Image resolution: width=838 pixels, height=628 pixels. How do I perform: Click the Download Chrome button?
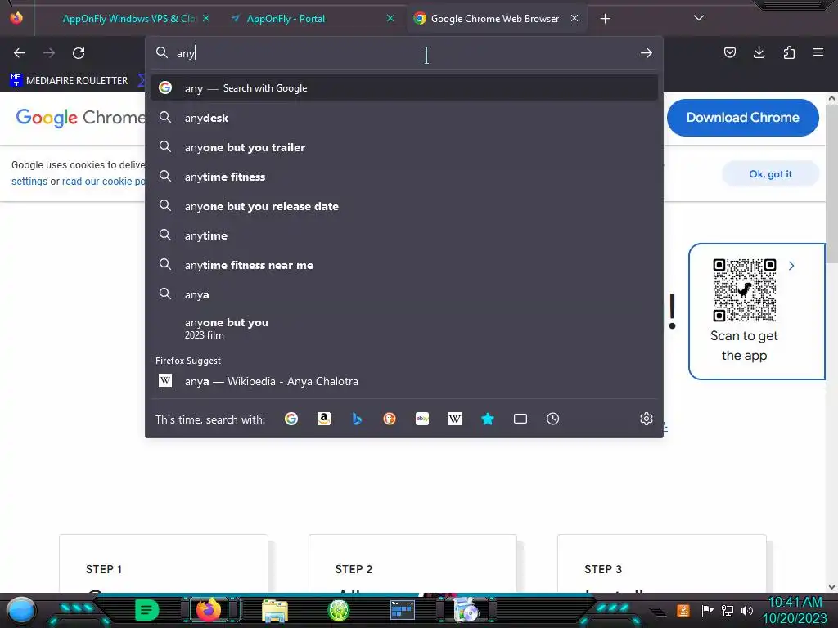tap(743, 118)
